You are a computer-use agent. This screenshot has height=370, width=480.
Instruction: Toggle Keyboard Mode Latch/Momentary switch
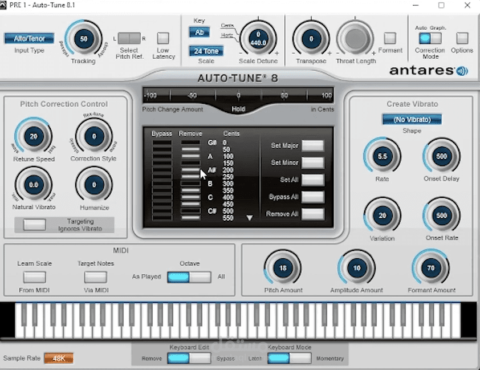[289, 358]
